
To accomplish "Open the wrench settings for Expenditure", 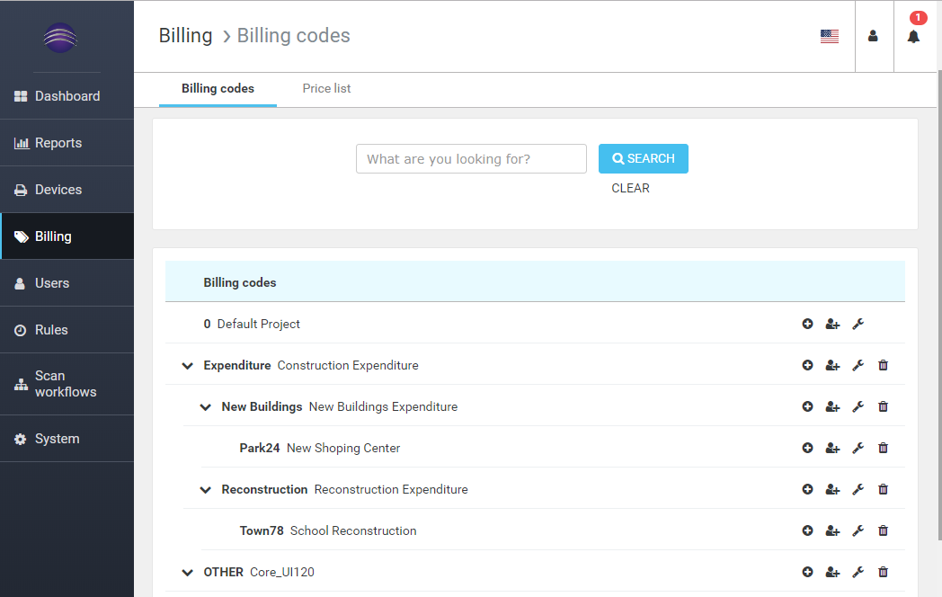I will 858,365.
